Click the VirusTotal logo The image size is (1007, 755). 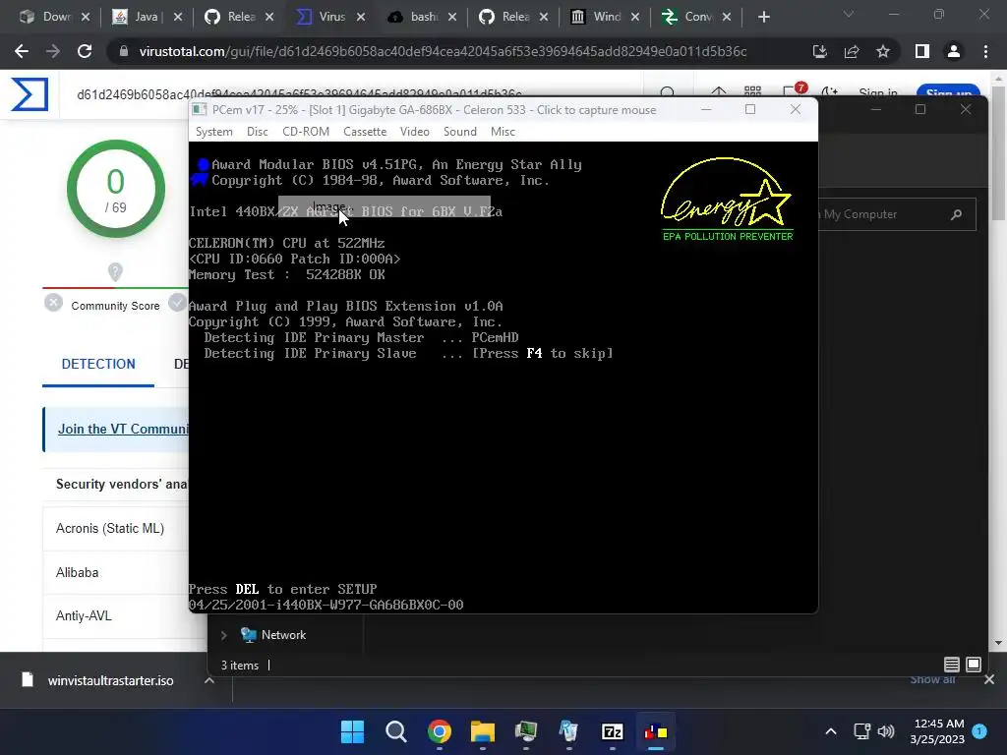tap(29, 94)
